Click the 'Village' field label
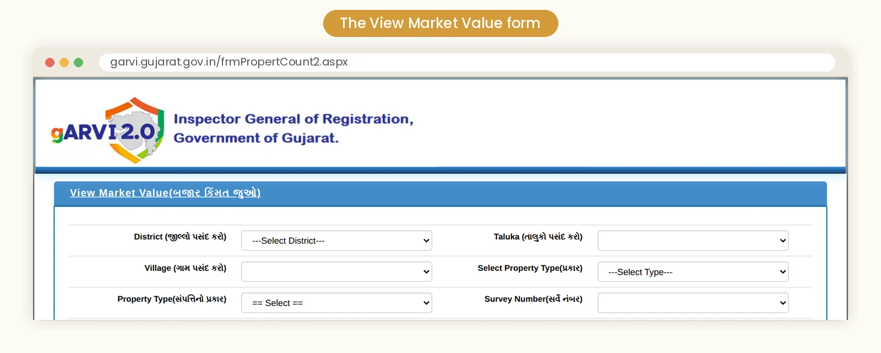This screenshot has height=353, width=881. click(x=186, y=268)
